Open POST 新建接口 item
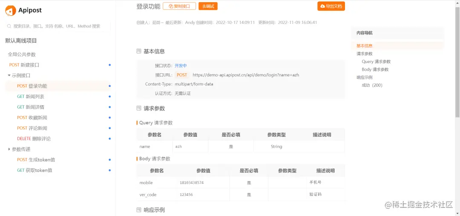This screenshot has width=460, height=216. (24, 65)
